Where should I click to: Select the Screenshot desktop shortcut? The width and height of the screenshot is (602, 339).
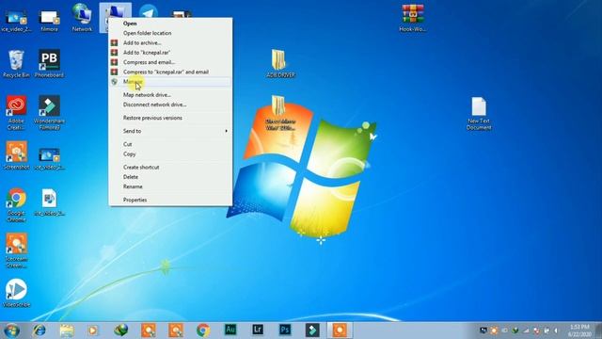(x=16, y=155)
